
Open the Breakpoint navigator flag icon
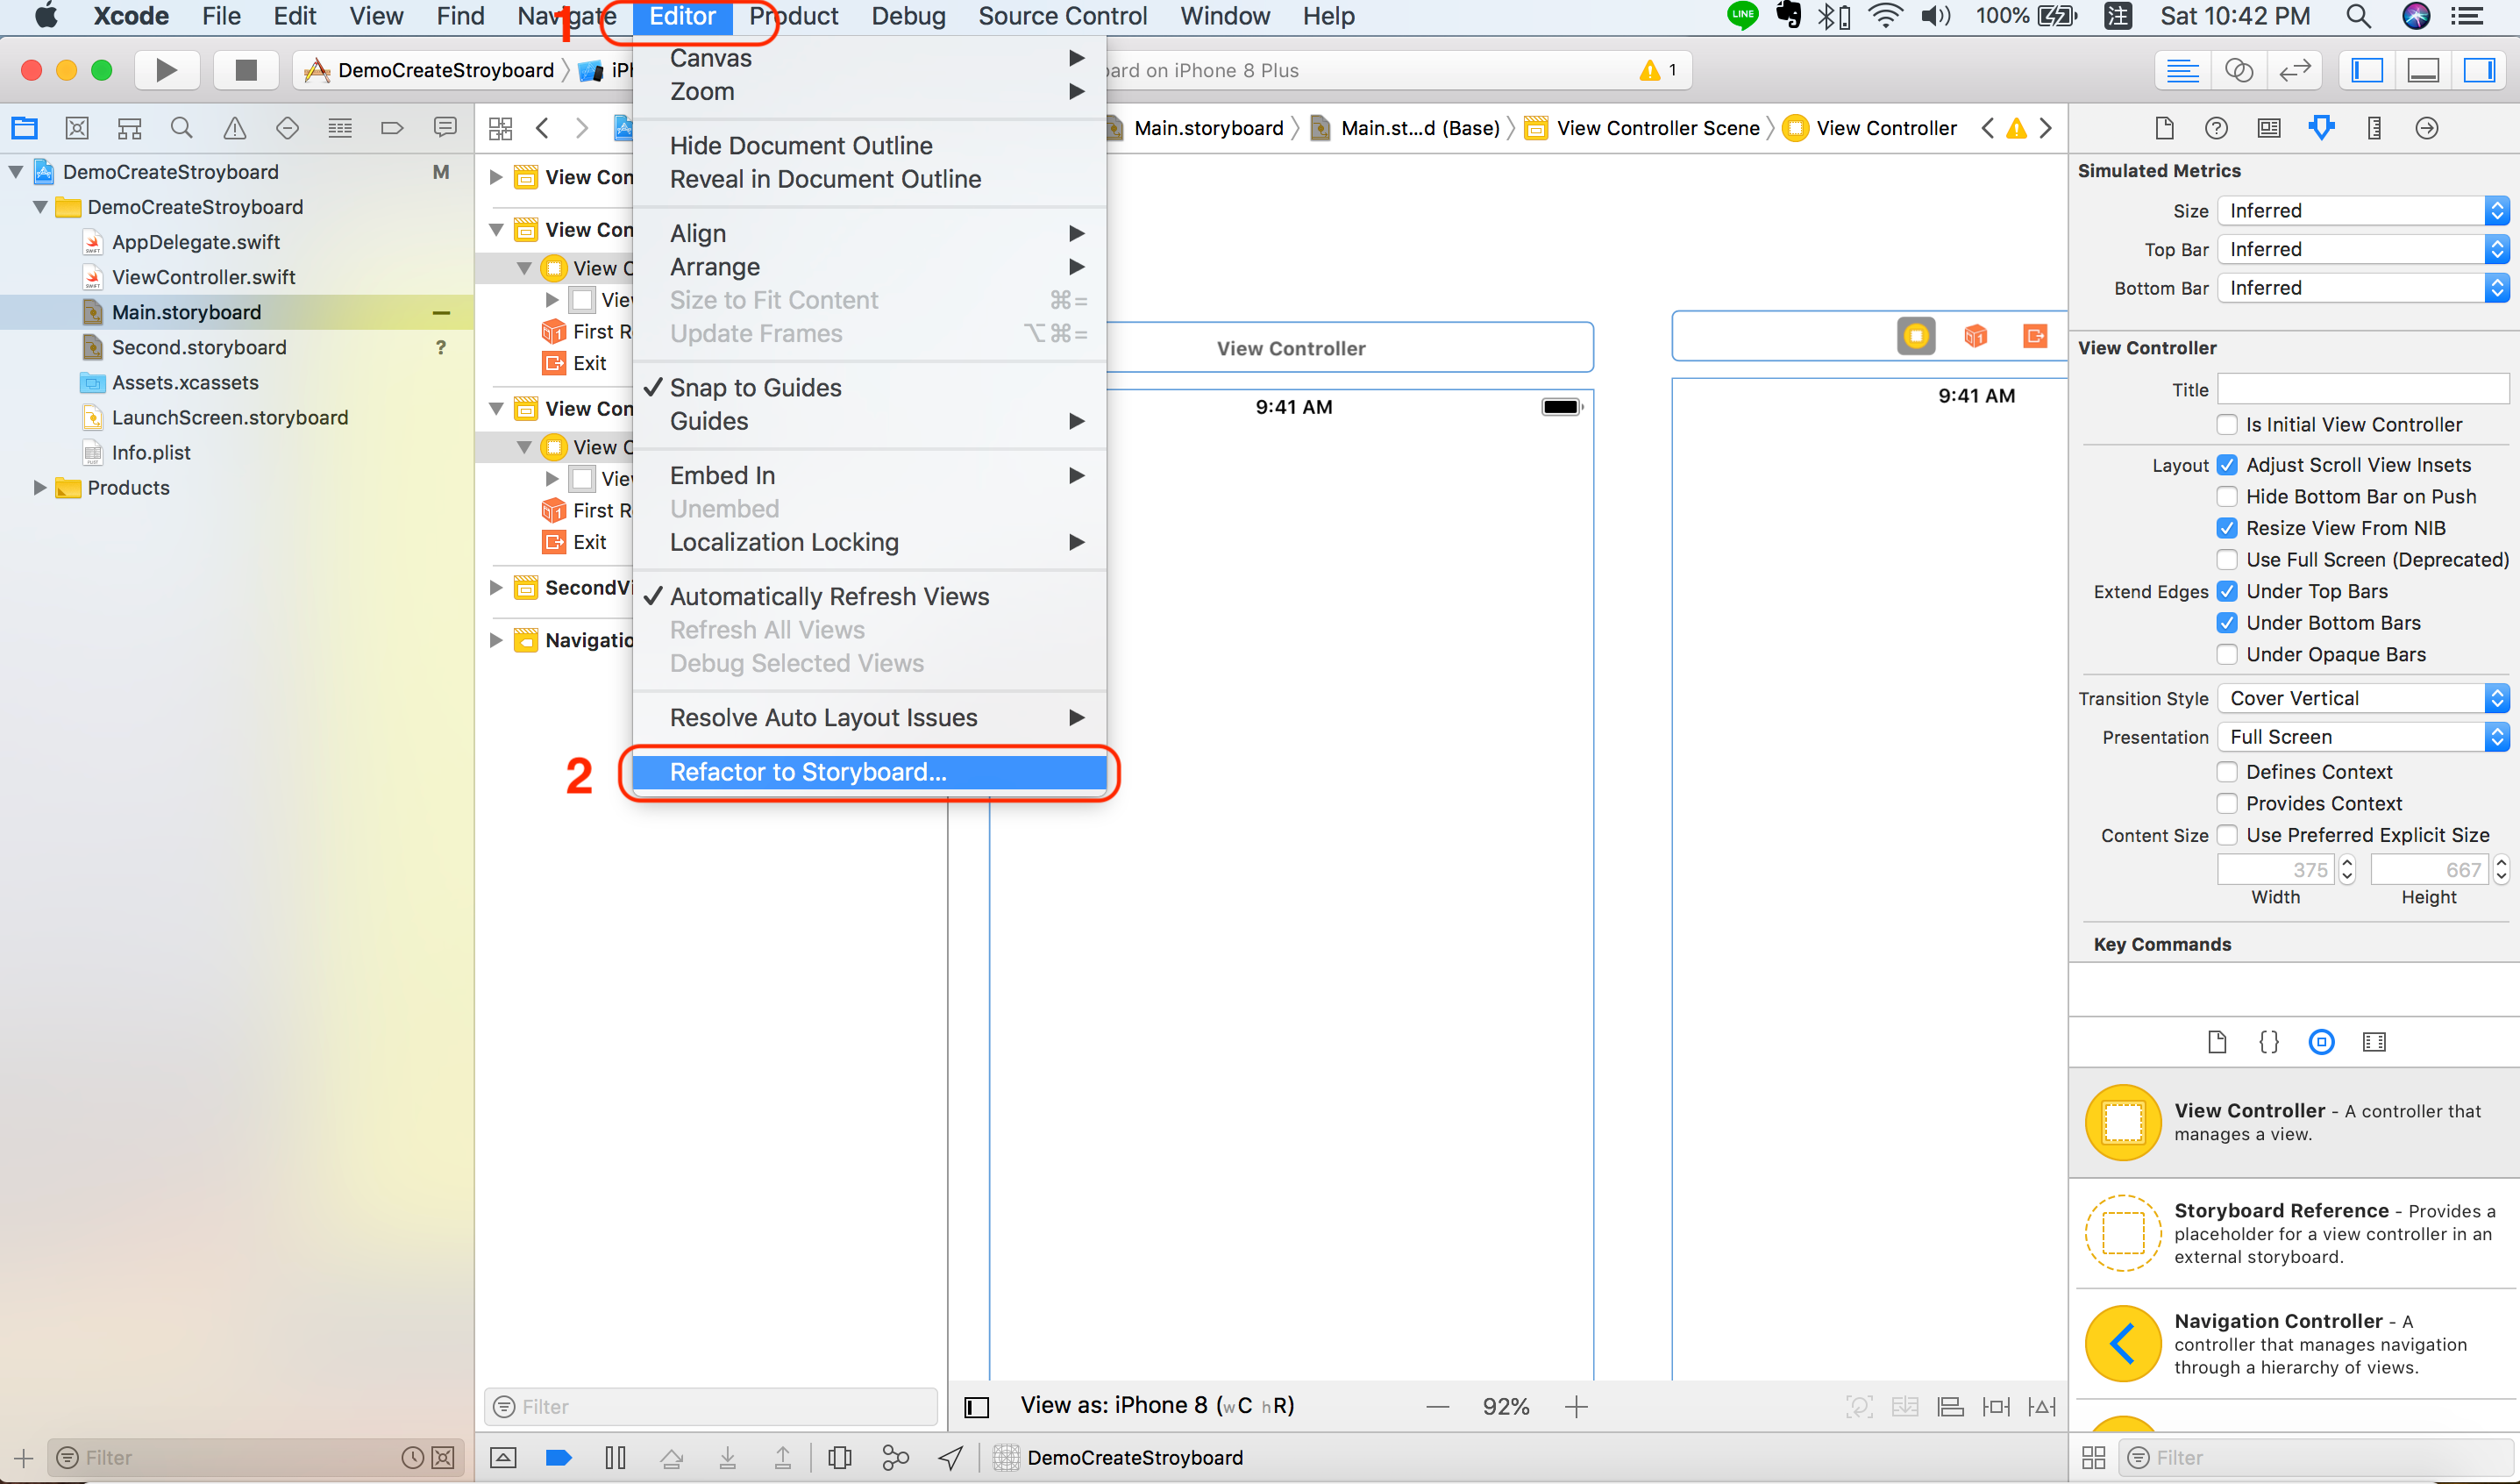(x=392, y=128)
